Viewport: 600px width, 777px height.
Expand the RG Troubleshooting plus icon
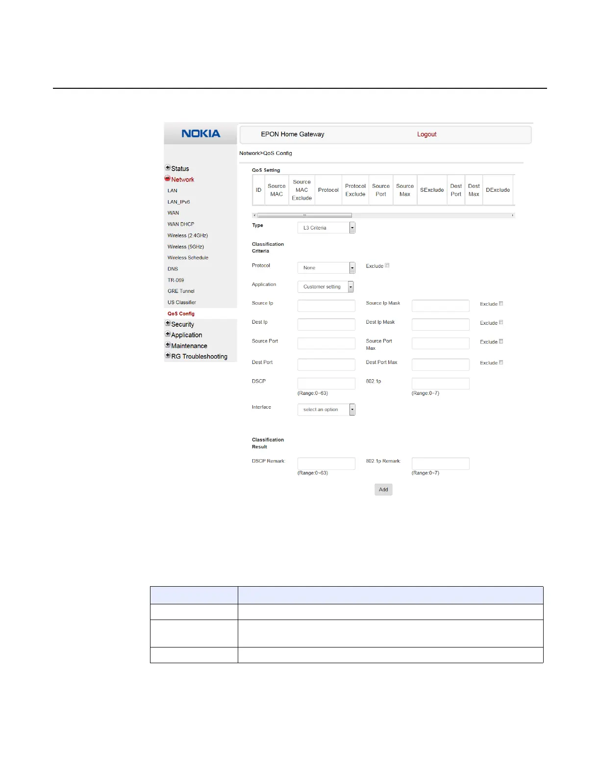168,356
